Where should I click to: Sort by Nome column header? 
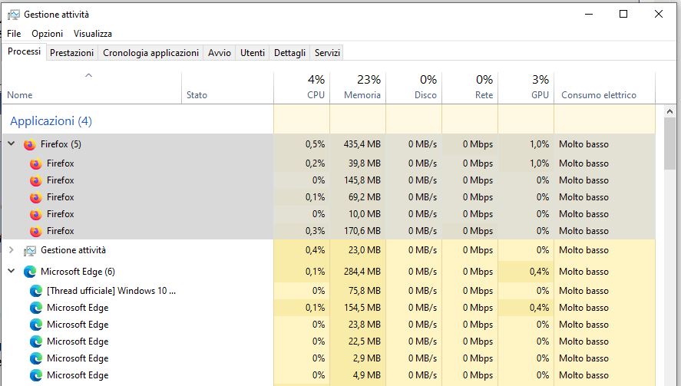(91, 88)
